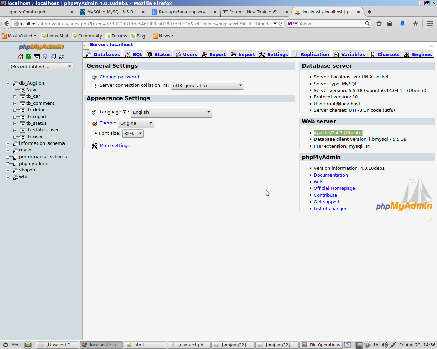Click the search magnifier icon
Image resolution: width=437 pixels, height=349 pixels.
coord(367,24)
